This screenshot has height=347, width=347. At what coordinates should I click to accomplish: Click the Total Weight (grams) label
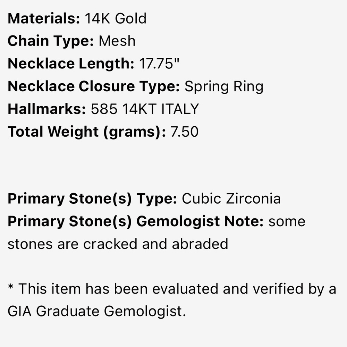click(x=86, y=132)
